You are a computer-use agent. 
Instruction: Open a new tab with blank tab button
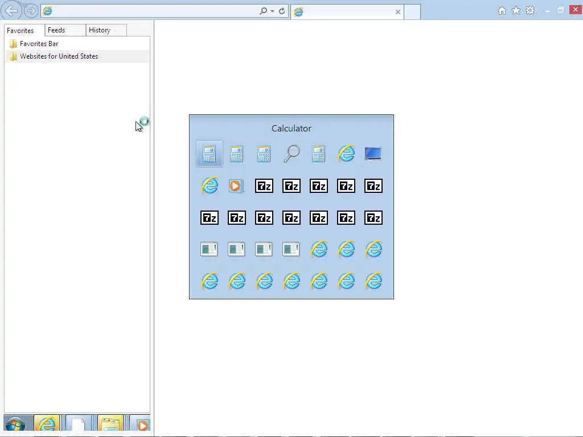pos(412,12)
